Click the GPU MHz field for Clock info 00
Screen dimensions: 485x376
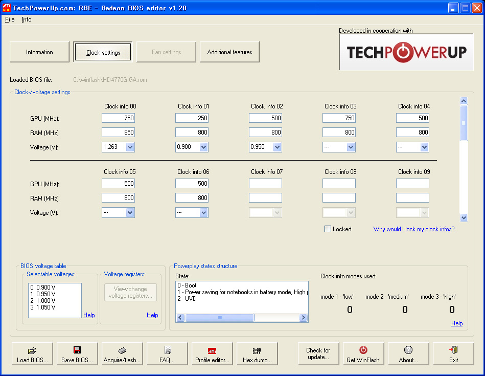tap(118, 118)
